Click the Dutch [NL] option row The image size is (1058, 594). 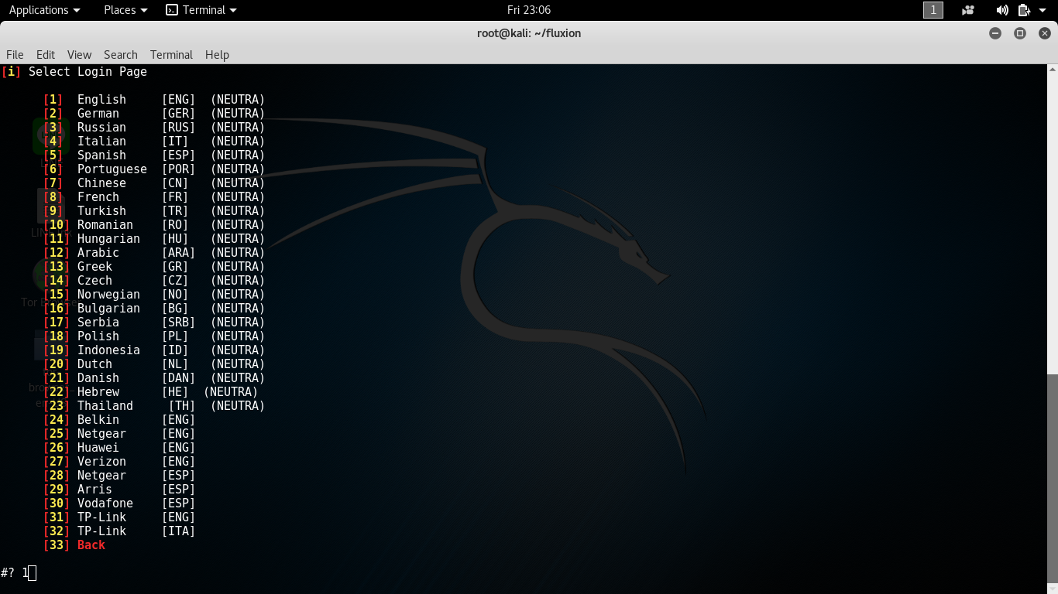pyautogui.click(x=154, y=364)
